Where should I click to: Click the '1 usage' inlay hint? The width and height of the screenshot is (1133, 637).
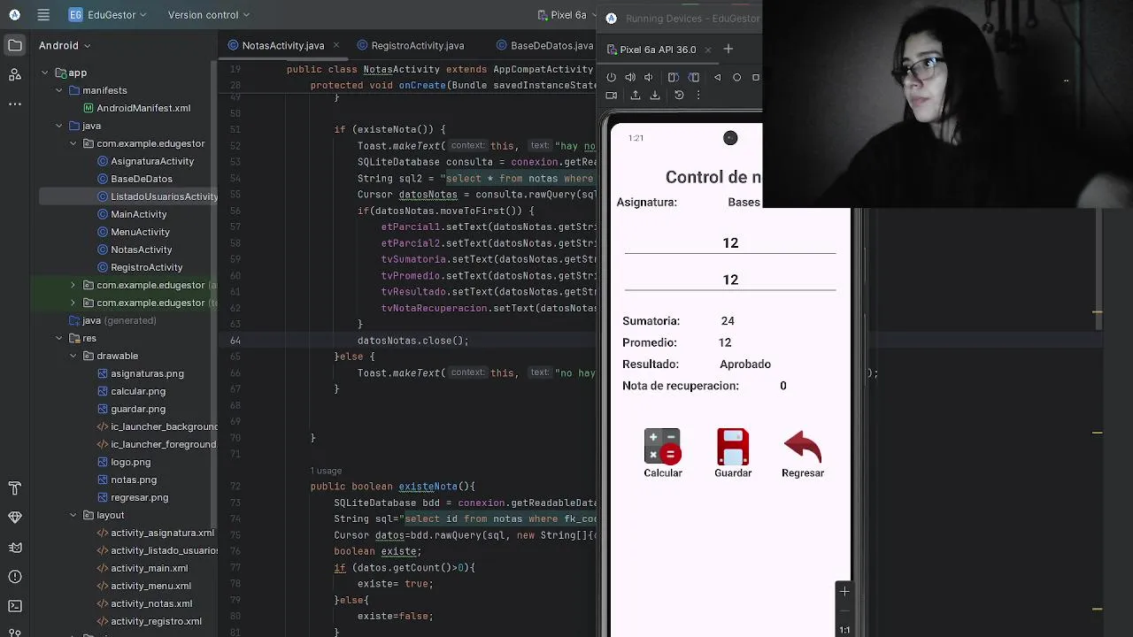coord(326,471)
